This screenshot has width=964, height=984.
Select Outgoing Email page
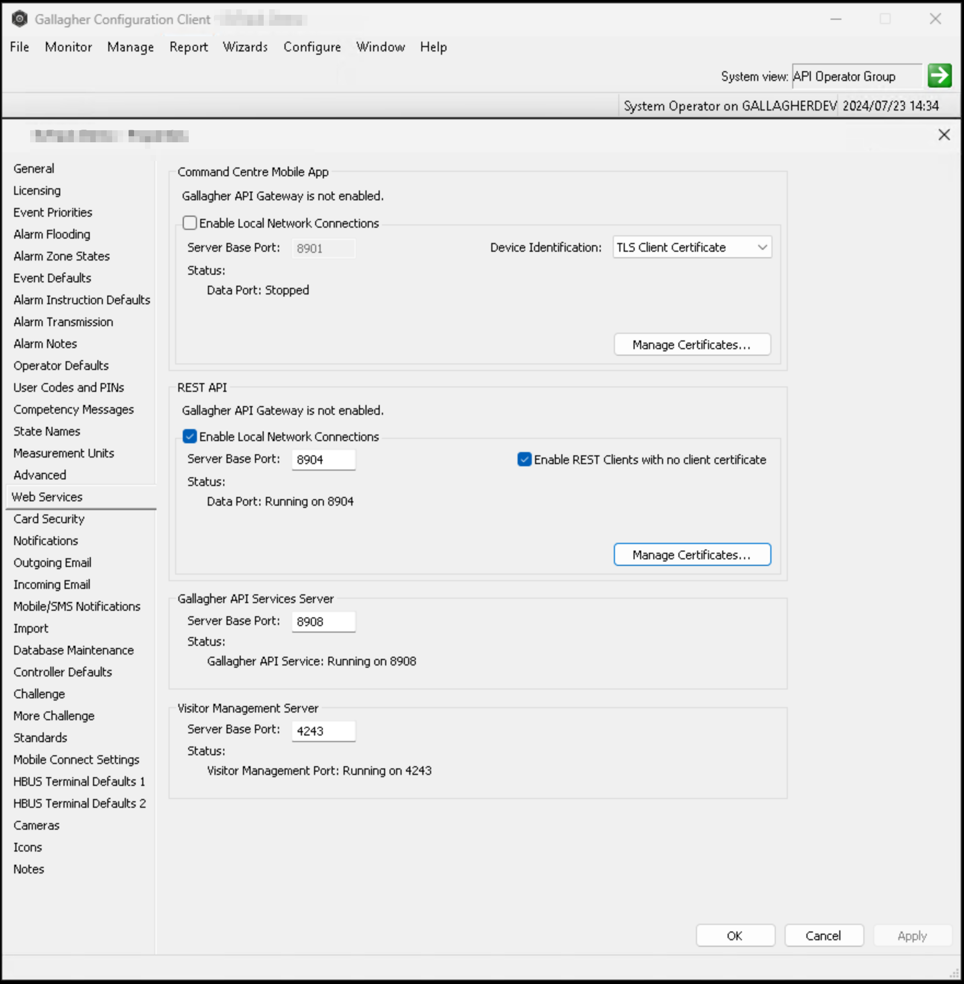coord(53,563)
